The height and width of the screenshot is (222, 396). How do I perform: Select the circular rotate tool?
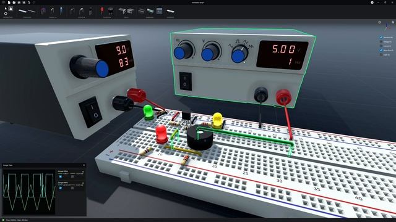click(6, 14)
